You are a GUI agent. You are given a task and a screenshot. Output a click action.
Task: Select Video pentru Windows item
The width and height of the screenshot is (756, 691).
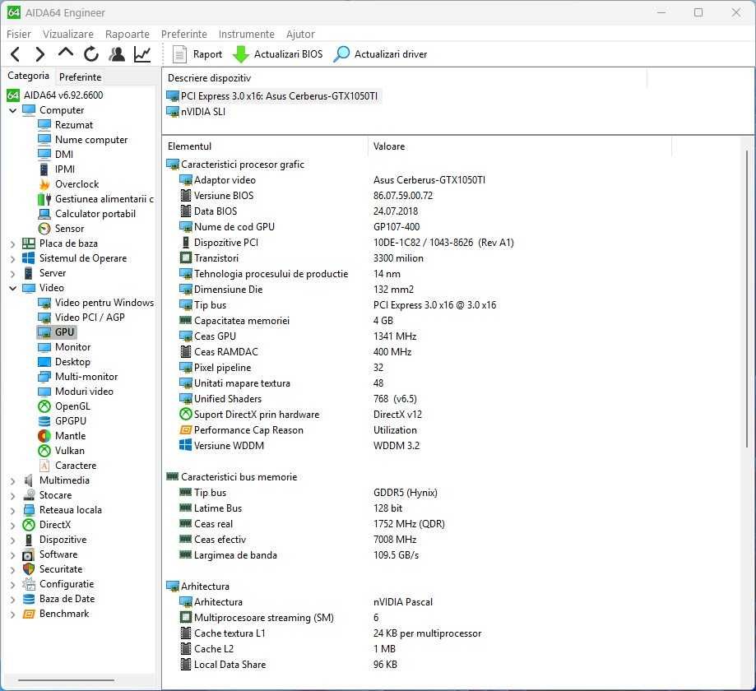tap(104, 303)
